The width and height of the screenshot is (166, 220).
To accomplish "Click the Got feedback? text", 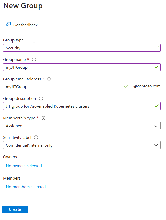I will [27, 25].
